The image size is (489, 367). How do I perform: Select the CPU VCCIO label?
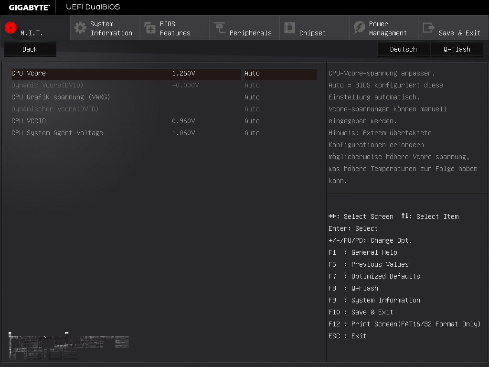point(29,121)
